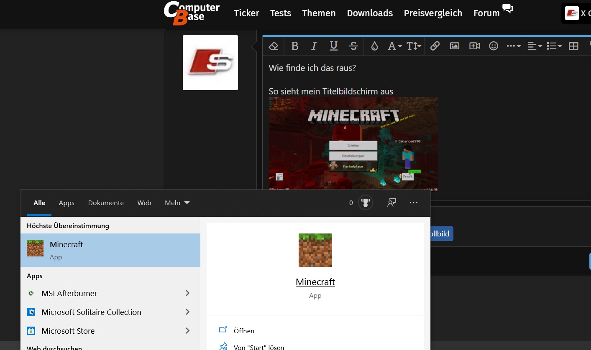Expand the more options ellipsis dropdown

[514, 46]
